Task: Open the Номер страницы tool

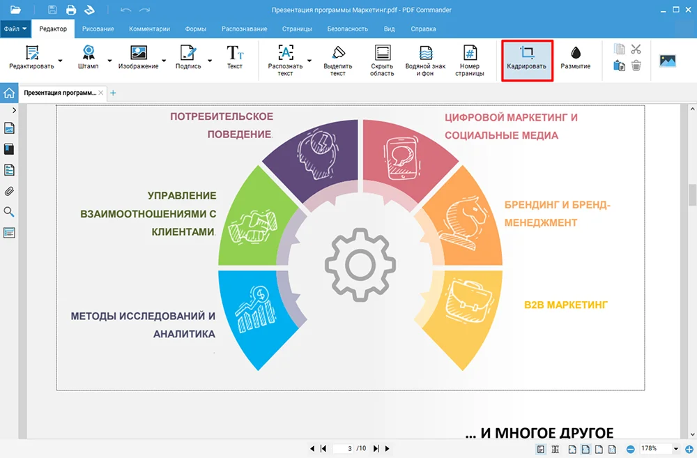Action: (470, 59)
